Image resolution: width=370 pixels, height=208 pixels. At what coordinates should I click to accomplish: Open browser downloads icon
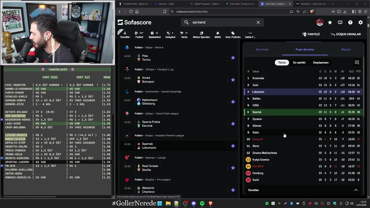click(x=345, y=12)
